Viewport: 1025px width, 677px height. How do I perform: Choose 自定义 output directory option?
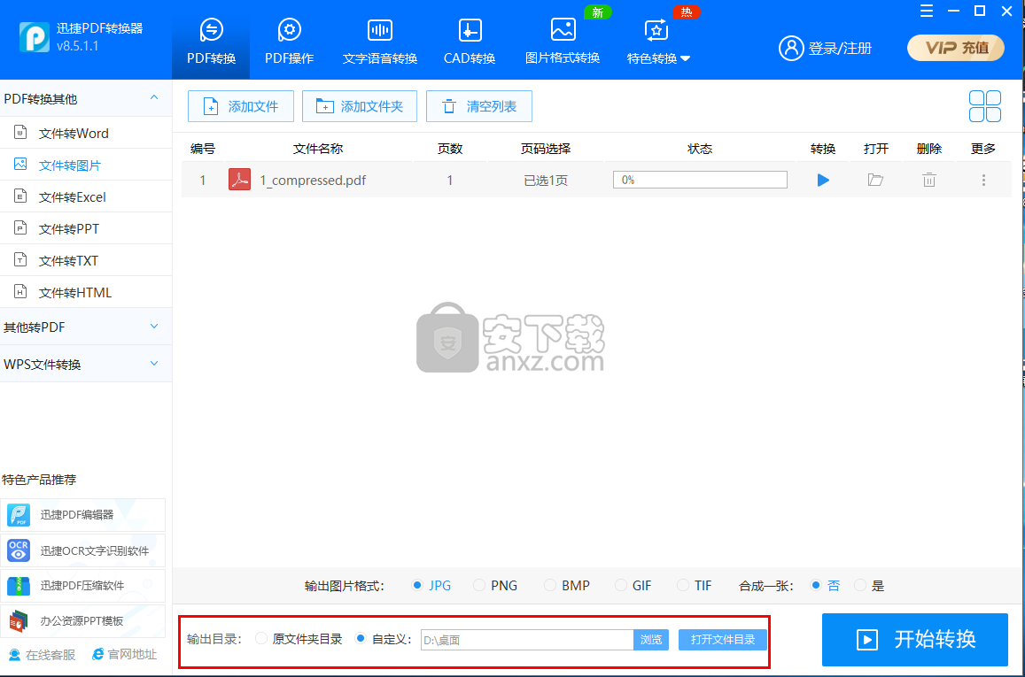pyautogui.click(x=383, y=639)
